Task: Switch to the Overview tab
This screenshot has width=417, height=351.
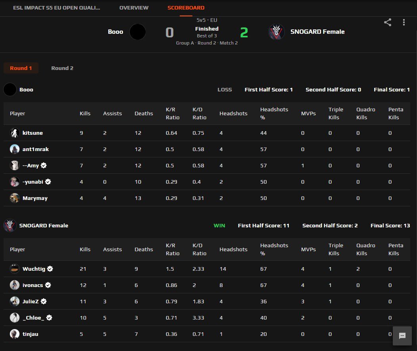Action: (134, 8)
